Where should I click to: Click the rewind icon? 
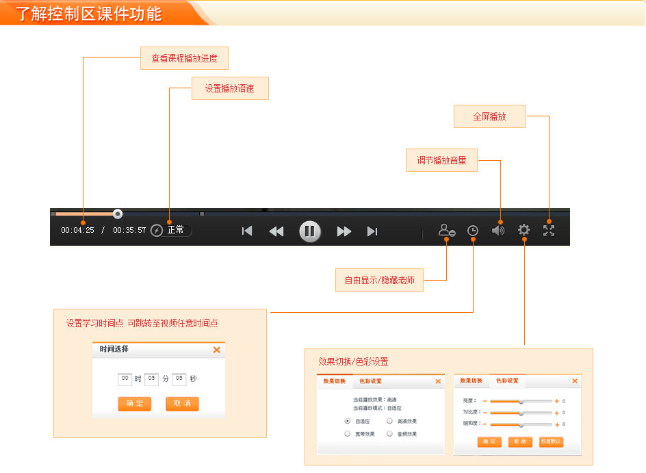(x=275, y=231)
